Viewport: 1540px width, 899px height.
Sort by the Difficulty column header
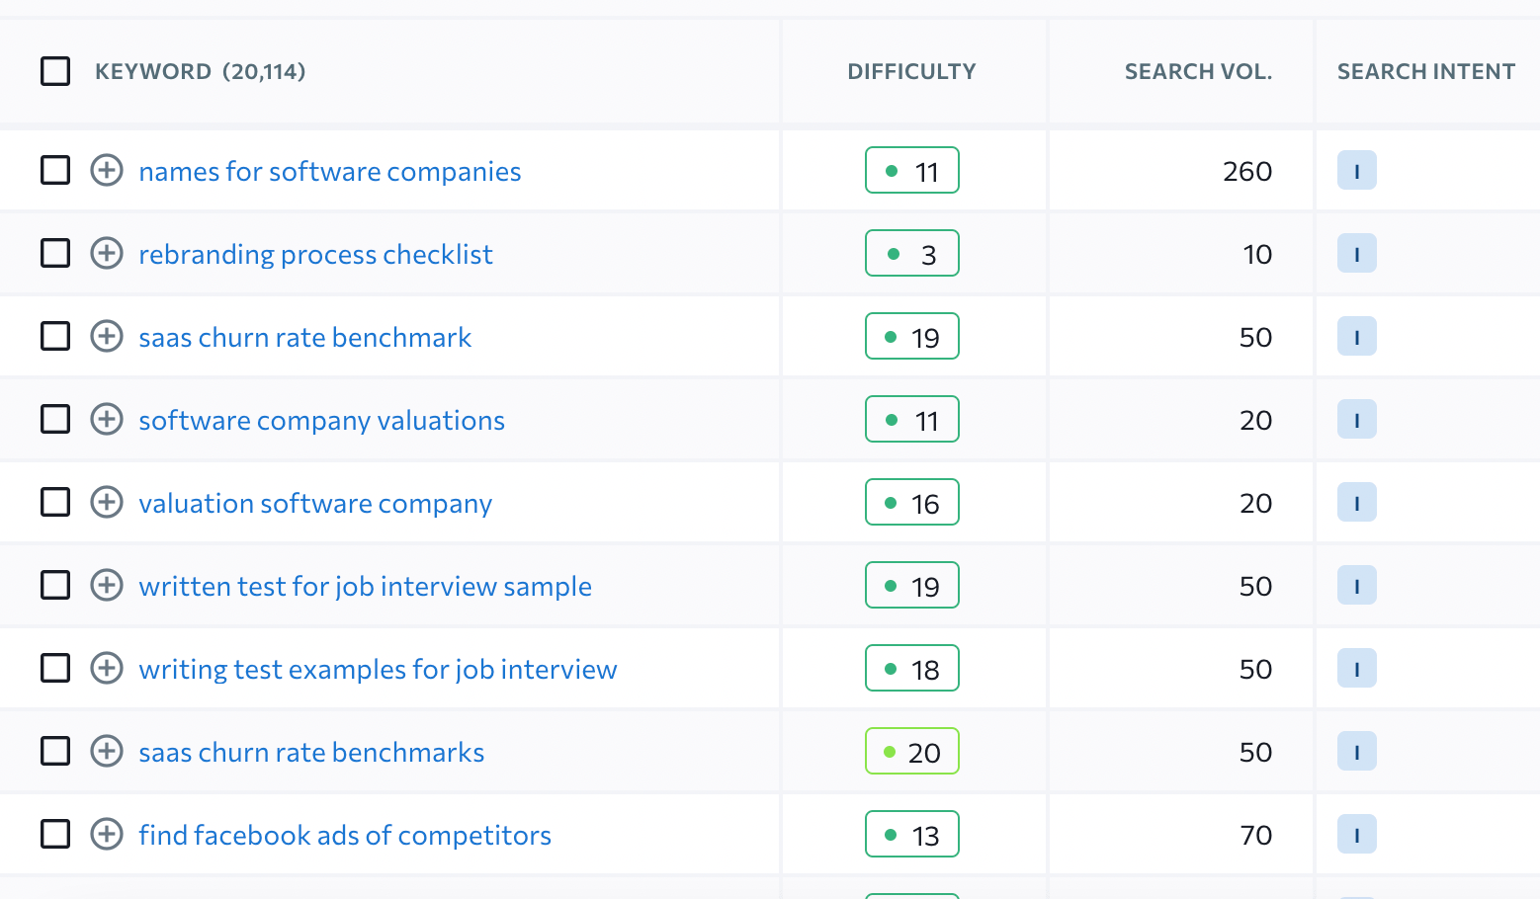click(x=910, y=71)
